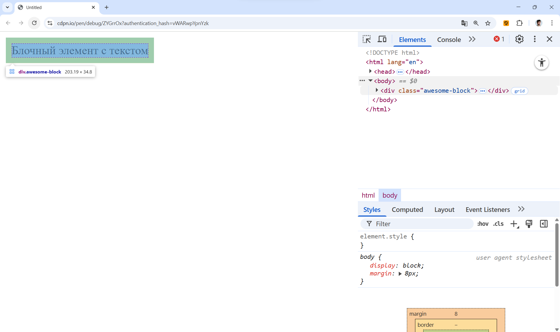Open DevTools settings gear
This screenshot has height=332, width=560.
coord(519,39)
